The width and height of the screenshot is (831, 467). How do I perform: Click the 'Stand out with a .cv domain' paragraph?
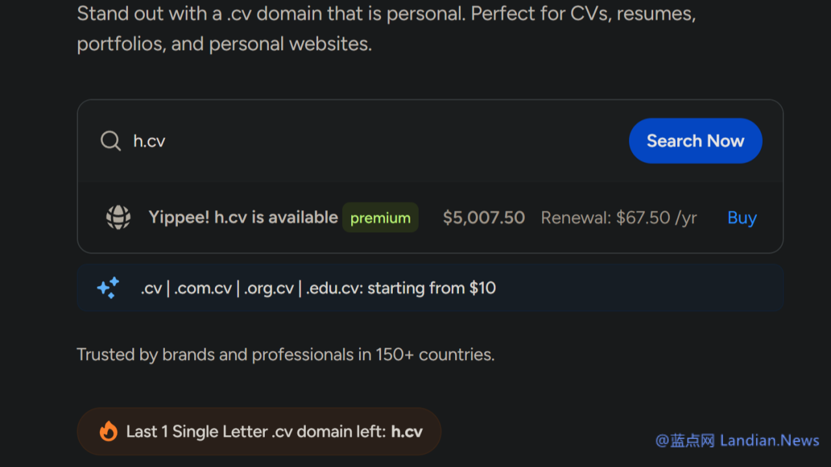[x=386, y=29]
